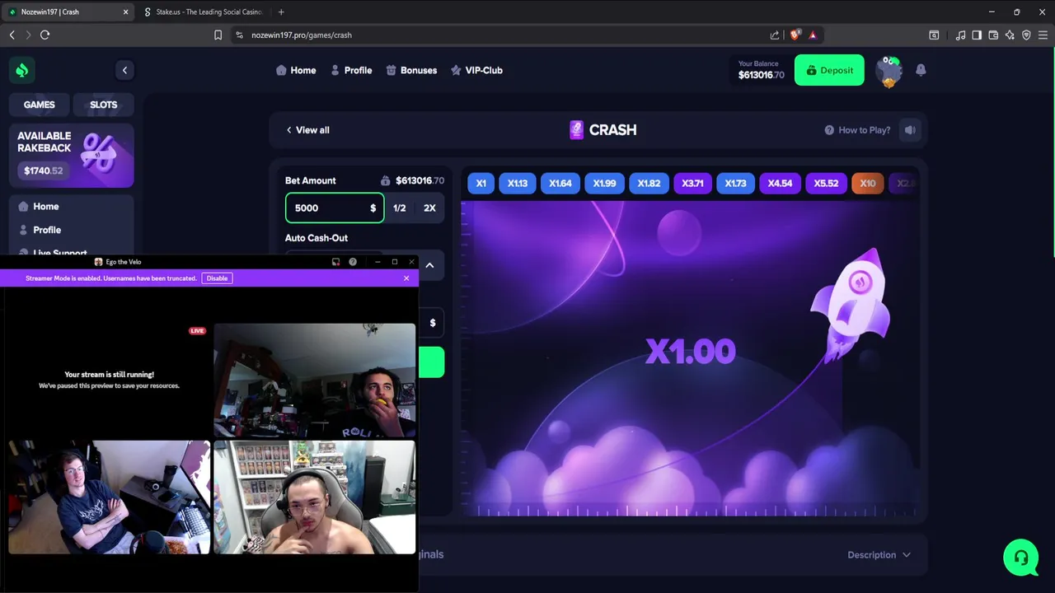Go to Profile in the sidebar
Screen dimensions: 1055x593
click(x=47, y=230)
